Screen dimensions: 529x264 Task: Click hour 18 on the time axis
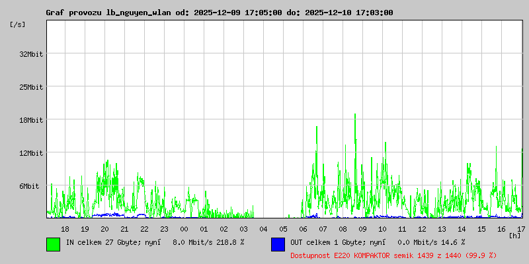click(x=65, y=229)
